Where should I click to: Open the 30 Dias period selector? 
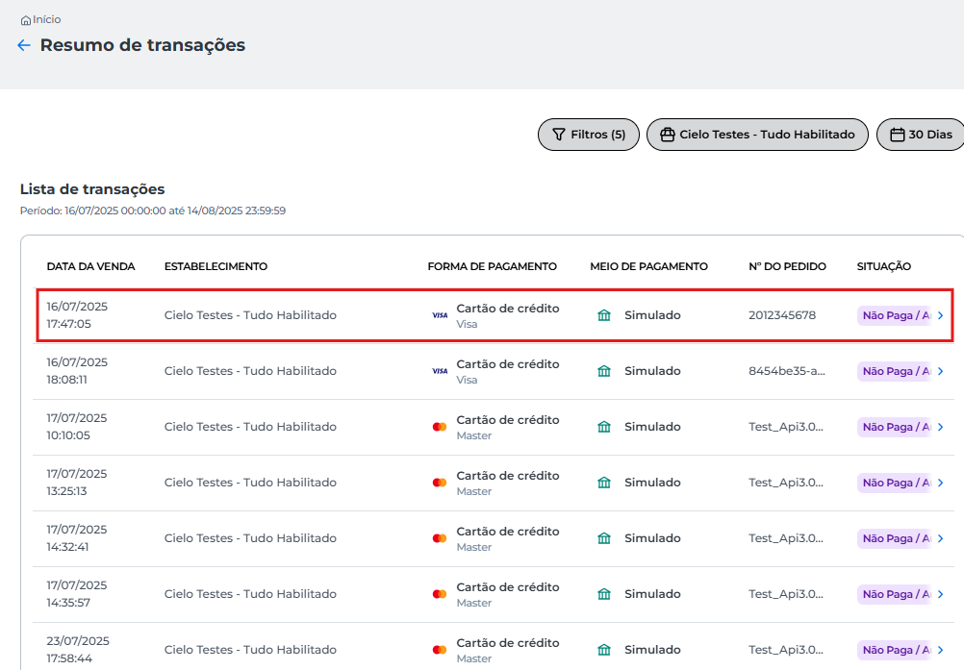tap(921, 135)
